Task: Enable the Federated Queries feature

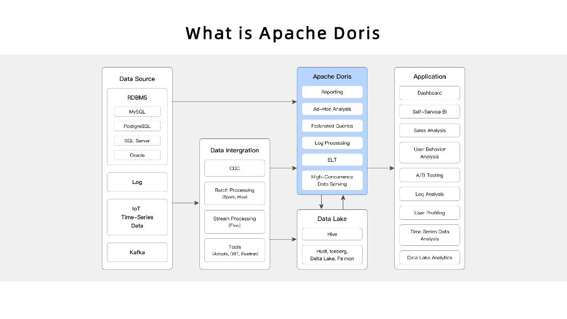Action: pyautogui.click(x=332, y=126)
